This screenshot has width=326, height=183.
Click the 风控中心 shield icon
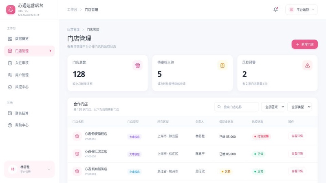10,87
